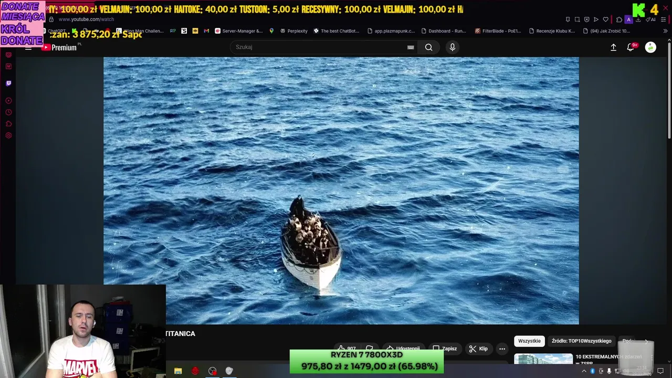The width and height of the screenshot is (672, 378).
Task: Select Źródło: TOP10Wszystkiego chip
Action: (581, 341)
